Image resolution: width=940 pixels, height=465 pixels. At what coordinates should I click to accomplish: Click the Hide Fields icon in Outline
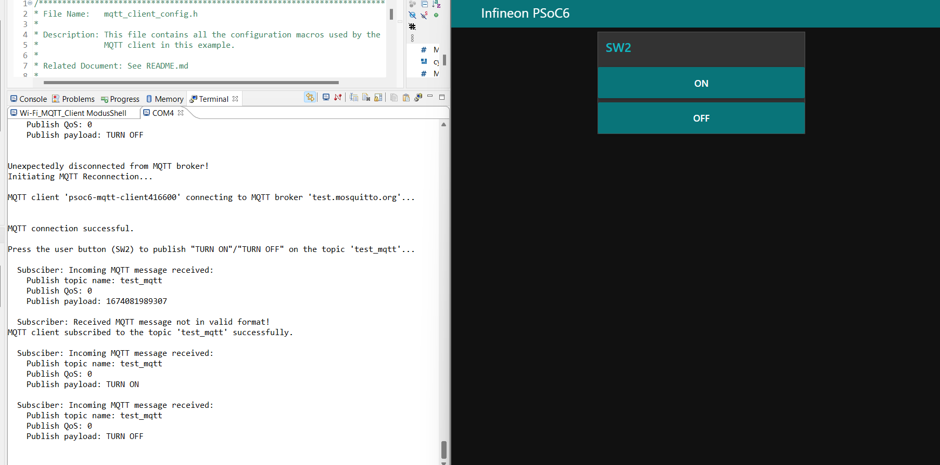pos(412,15)
